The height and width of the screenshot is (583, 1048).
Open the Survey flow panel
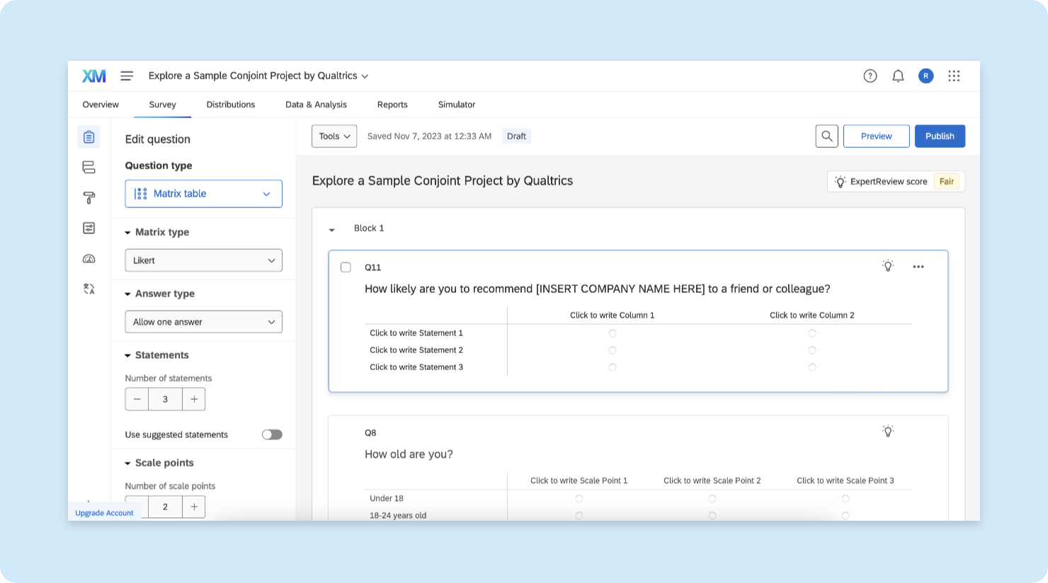click(89, 166)
